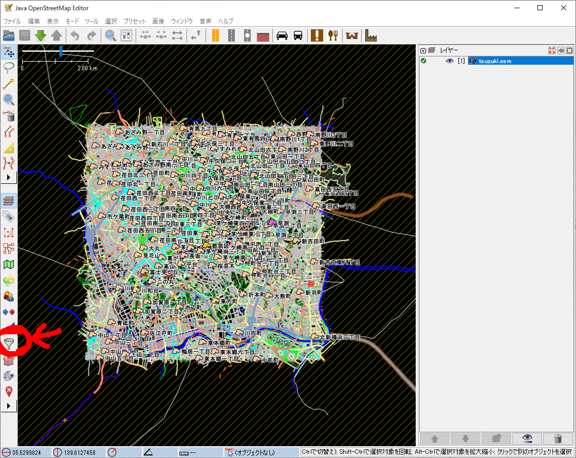Click the map zoom slider handle

(61, 51)
